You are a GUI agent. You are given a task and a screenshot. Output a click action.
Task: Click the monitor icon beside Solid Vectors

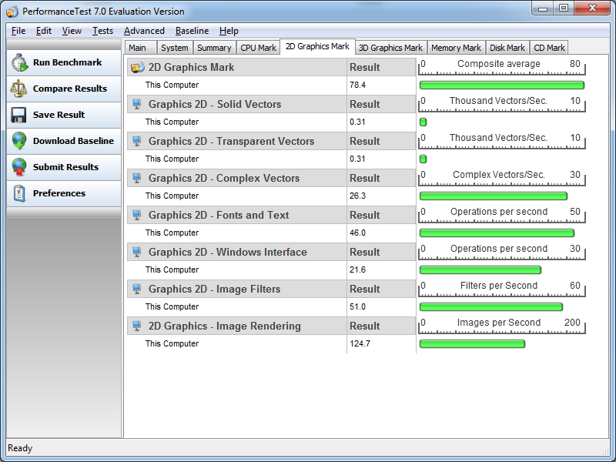click(x=137, y=104)
